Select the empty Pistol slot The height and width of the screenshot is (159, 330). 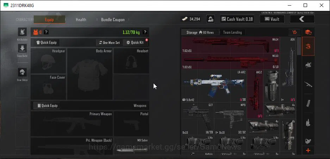click(x=131, y=124)
